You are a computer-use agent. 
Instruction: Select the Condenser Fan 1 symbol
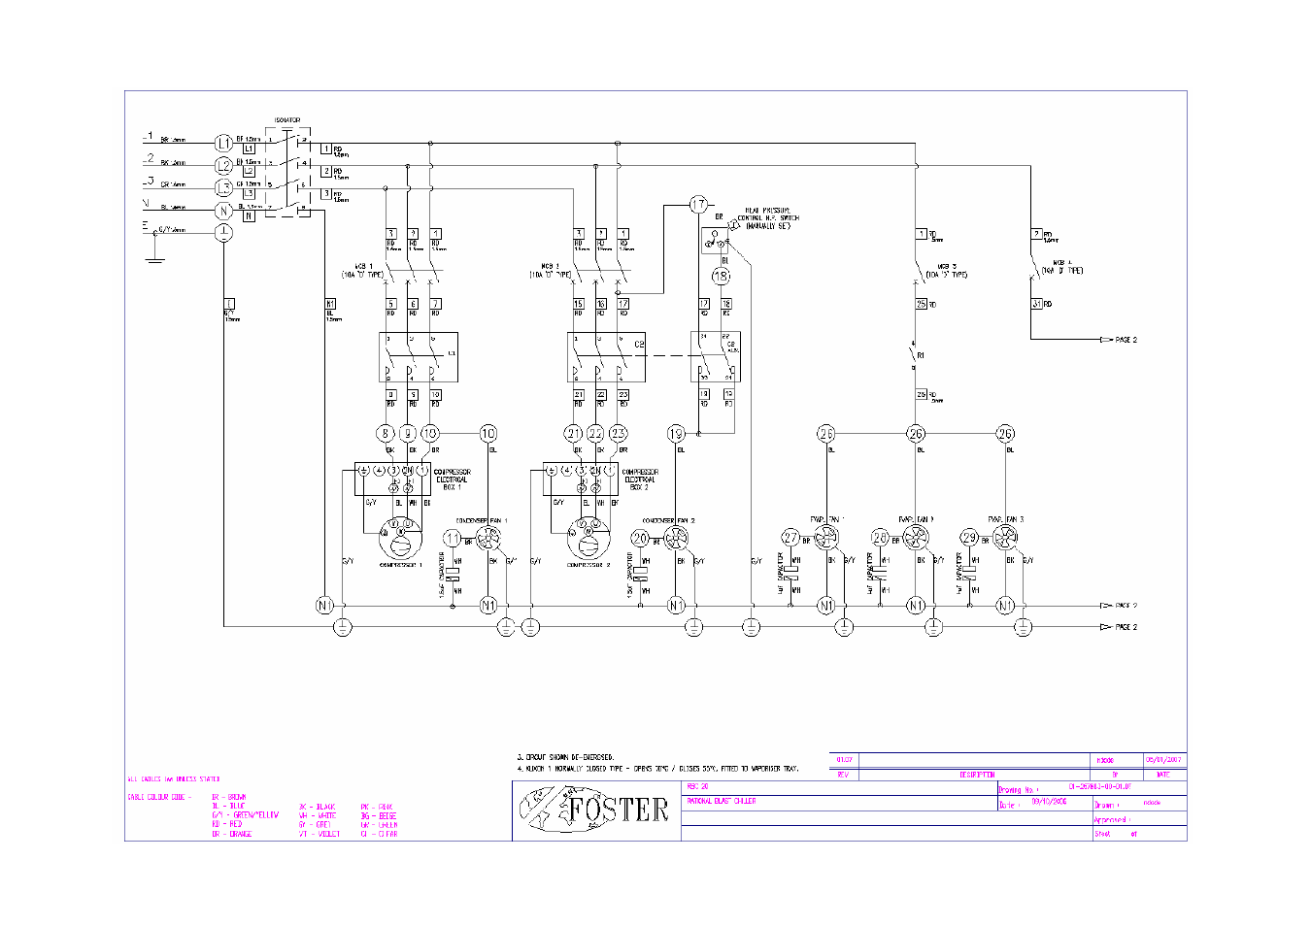coord(488,539)
